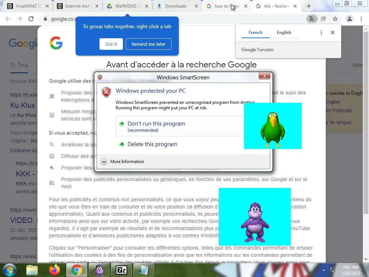The image size is (369, 277).
Task: Switch to the Internet Archive tab
Action: (x=78, y=6)
